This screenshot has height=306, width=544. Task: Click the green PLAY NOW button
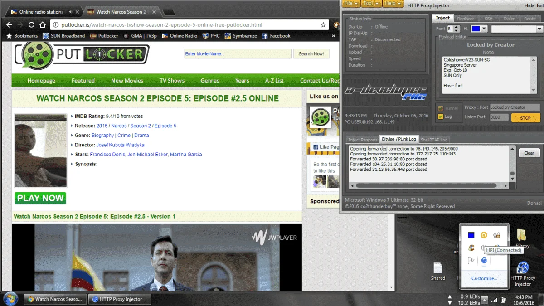40,198
